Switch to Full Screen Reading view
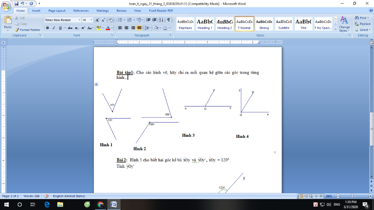Image resolution: width=374 pixels, height=210 pixels. click(x=306, y=196)
